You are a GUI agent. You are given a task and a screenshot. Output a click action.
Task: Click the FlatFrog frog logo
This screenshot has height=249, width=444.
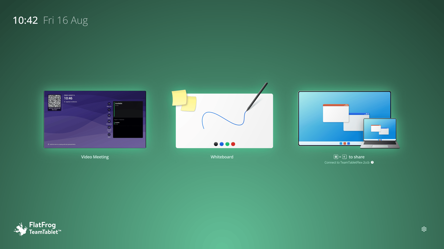pos(21,229)
